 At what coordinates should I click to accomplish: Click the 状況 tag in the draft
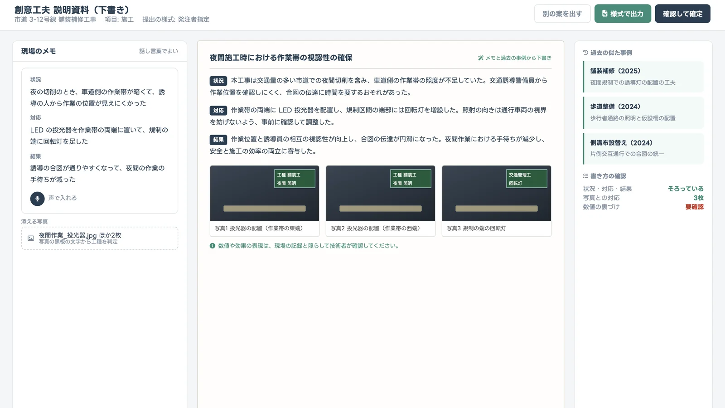tap(218, 81)
